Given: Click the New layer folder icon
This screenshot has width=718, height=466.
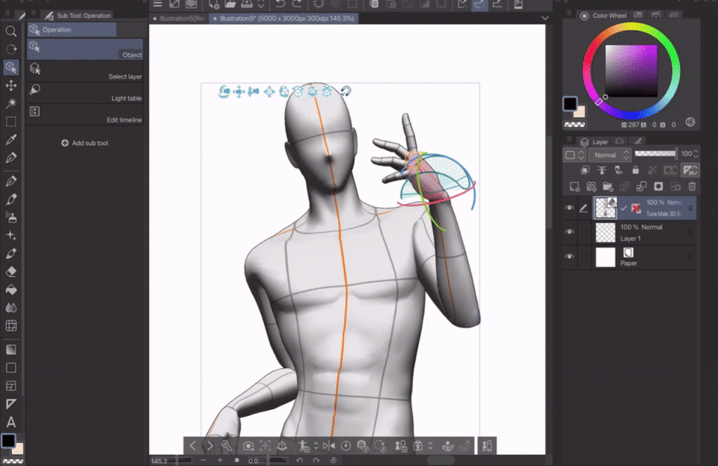Looking at the screenshot, I should (607, 186).
